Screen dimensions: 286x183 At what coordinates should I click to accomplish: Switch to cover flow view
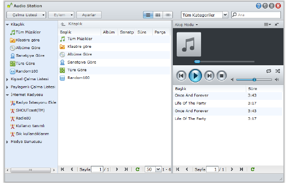pyautogui.click(x=167, y=15)
